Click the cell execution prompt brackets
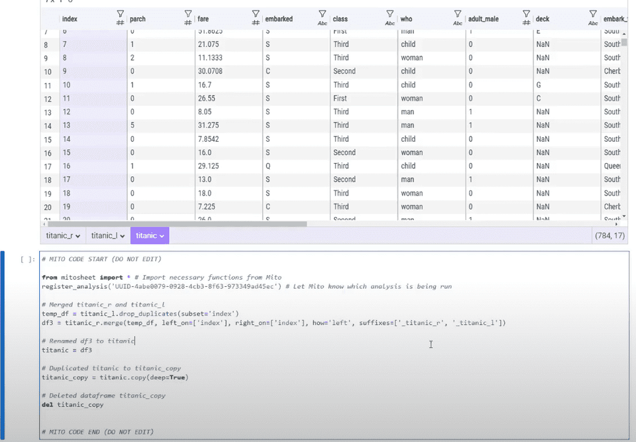The image size is (636, 442). pos(28,259)
